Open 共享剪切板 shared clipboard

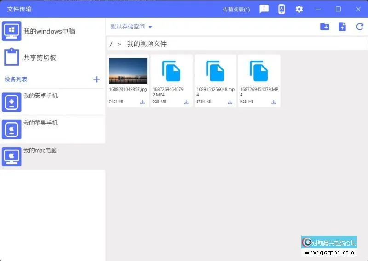click(52, 57)
